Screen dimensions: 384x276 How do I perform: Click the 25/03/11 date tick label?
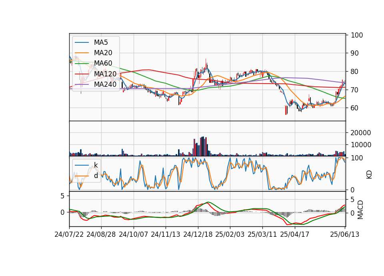pyautogui.click(x=262, y=234)
